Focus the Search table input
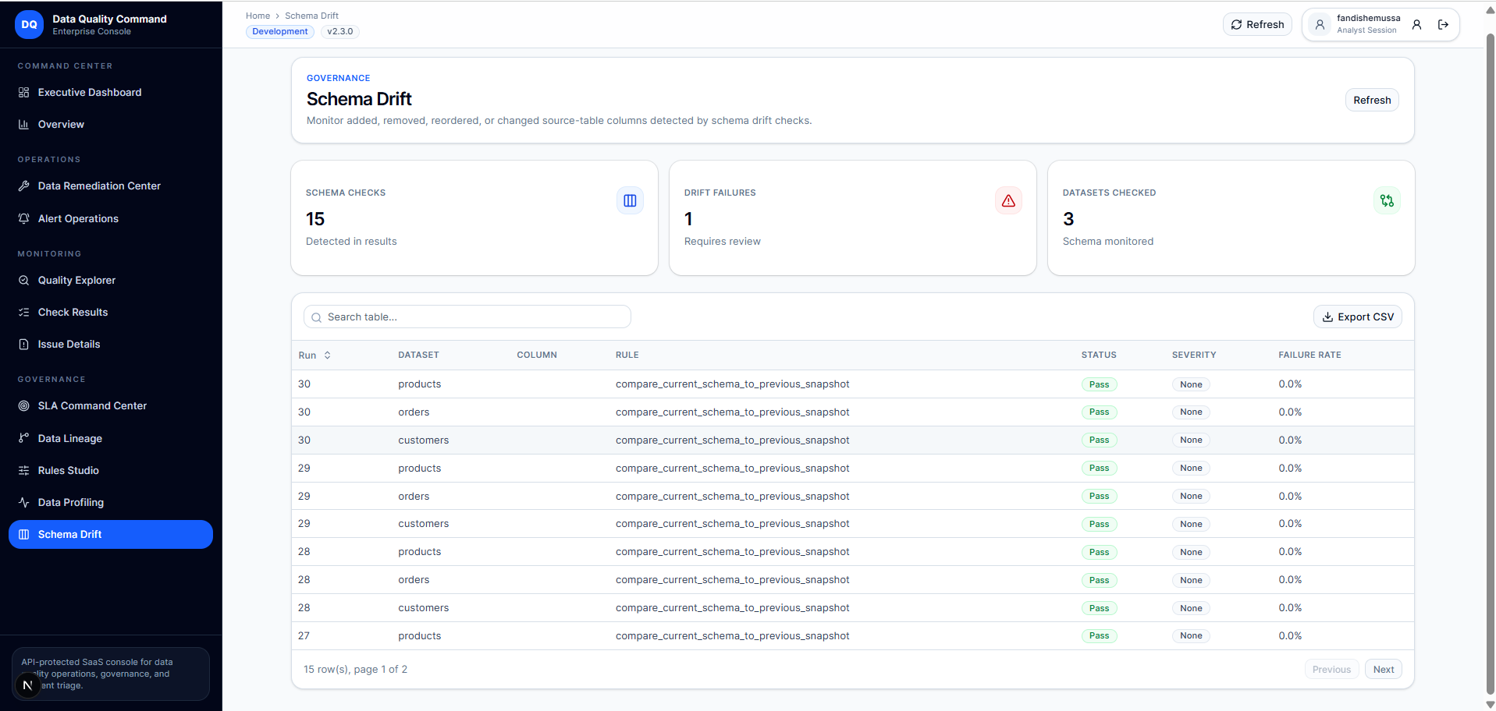This screenshot has width=1496, height=711. (467, 317)
